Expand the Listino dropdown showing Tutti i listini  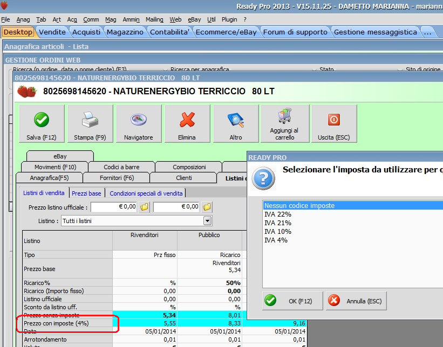coord(207,221)
